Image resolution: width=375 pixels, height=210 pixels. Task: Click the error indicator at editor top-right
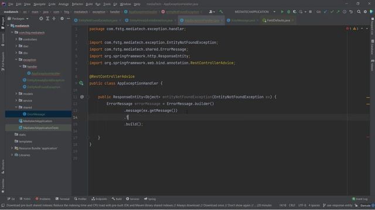(x=348, y=29)
